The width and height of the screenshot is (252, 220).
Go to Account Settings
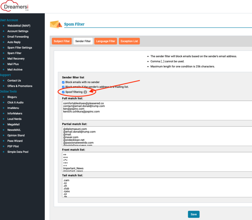pos(18,31)
